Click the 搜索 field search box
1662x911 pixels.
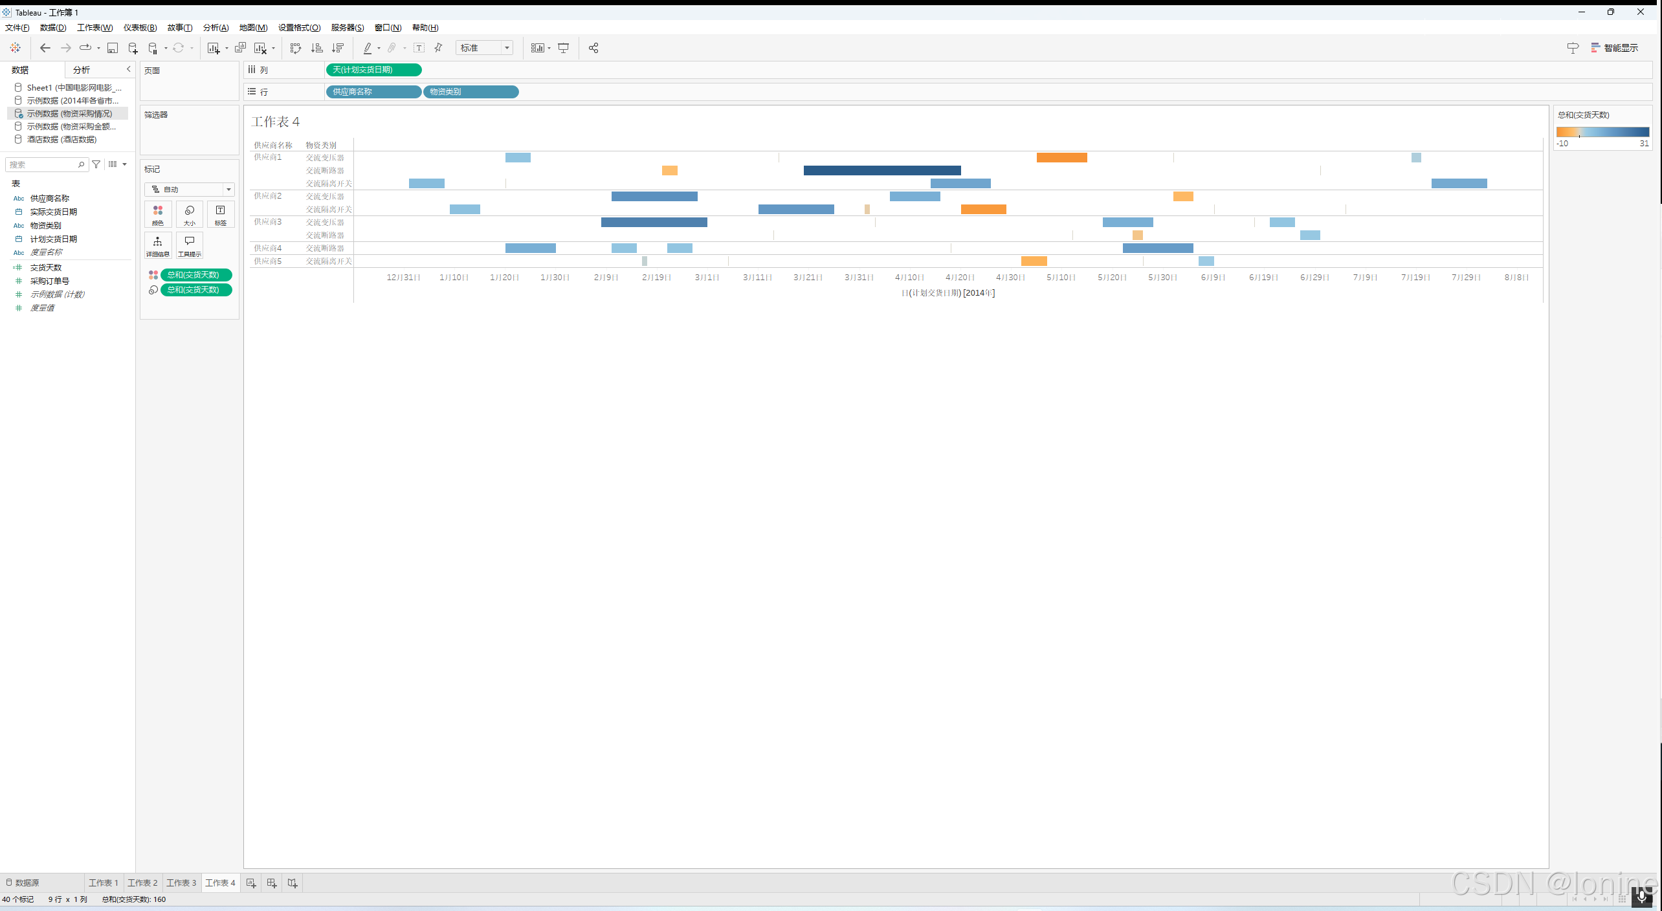pos(42,165)
